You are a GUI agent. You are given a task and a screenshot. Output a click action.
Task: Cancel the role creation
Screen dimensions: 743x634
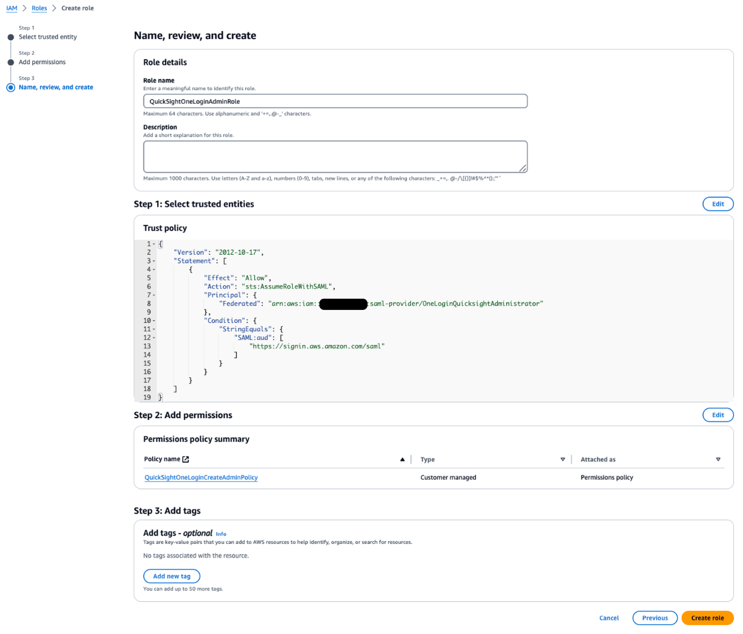[x=609, y=618]
